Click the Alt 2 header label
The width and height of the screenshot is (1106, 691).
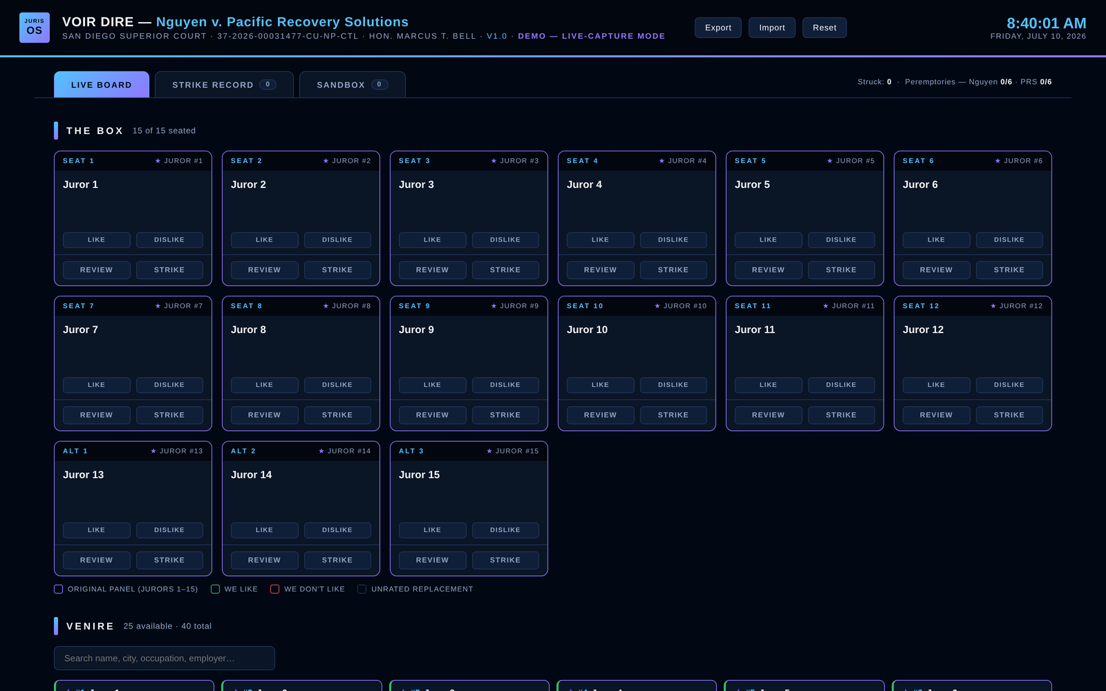pos(243,451)
